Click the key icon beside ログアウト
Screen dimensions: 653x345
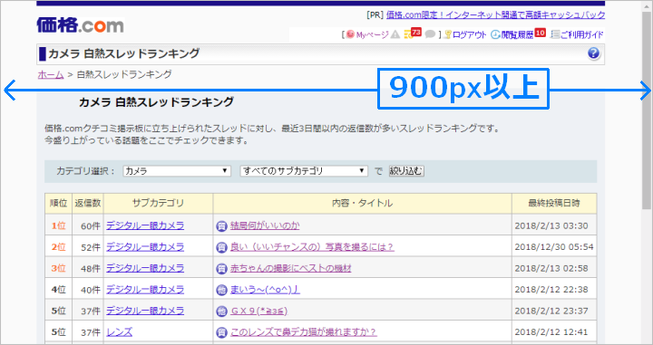point(448,34)
